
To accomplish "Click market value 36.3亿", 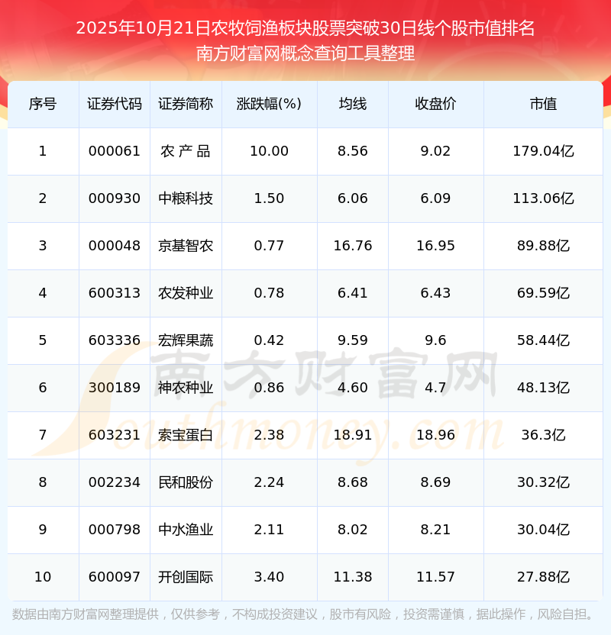I will point(543,435).
